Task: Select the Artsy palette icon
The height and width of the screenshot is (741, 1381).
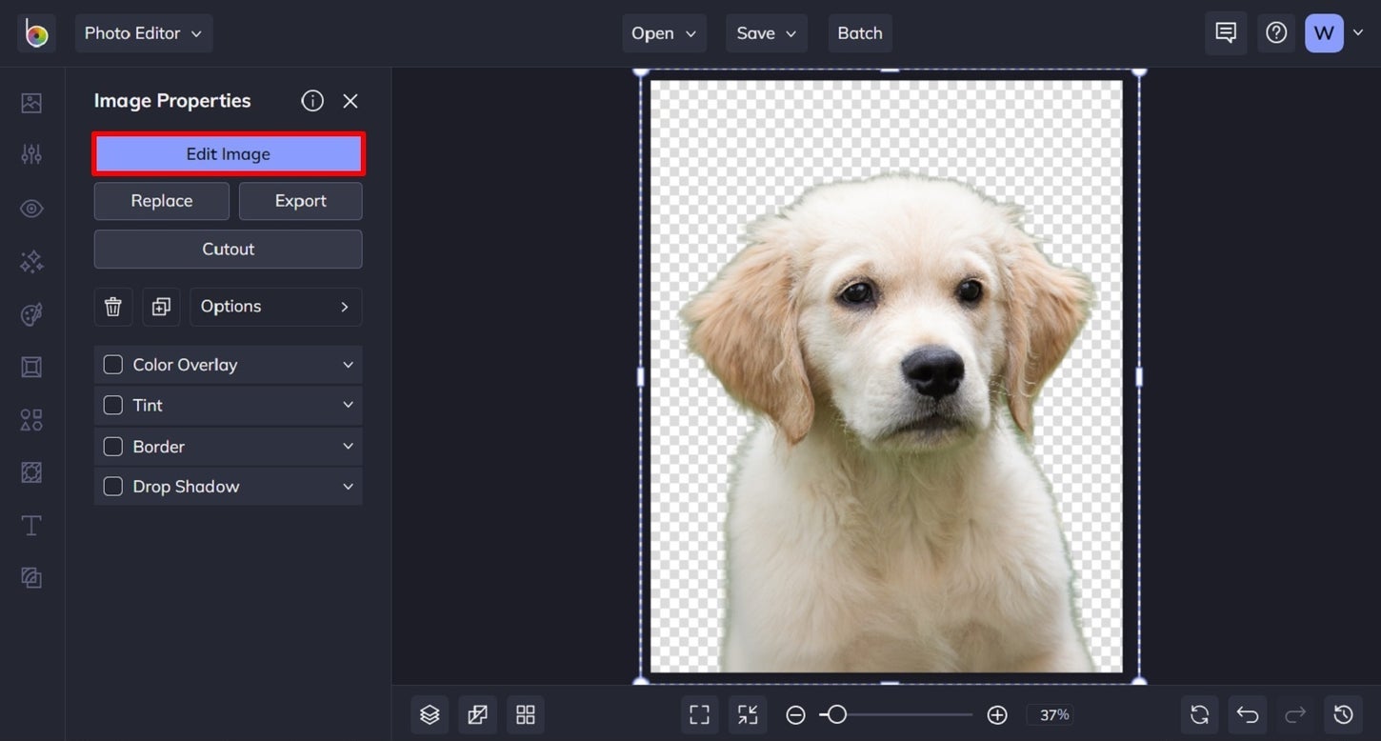Action: [x=30, y=313]
